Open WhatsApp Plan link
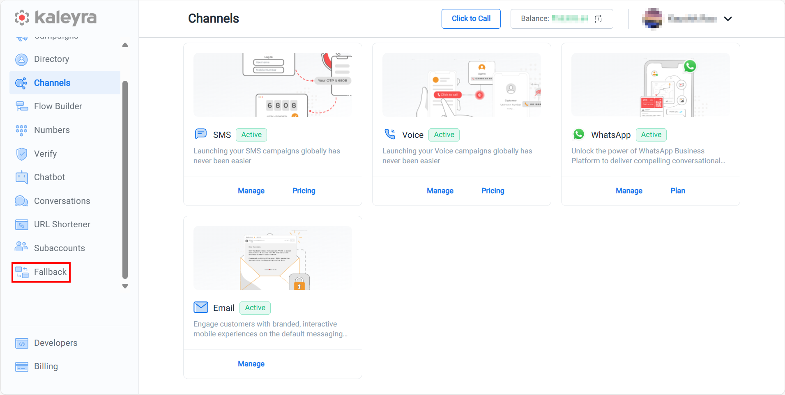 pos(678,191)
